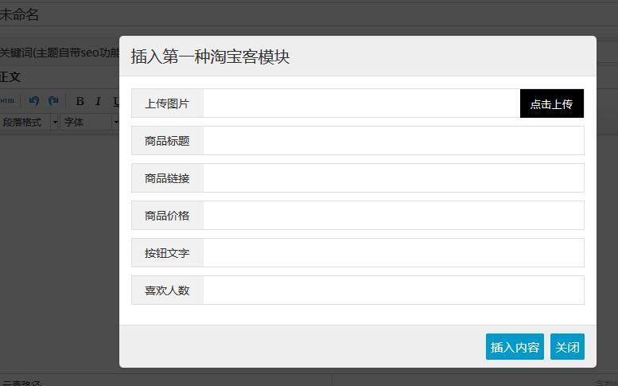
Task: Open the 字体 font dropdown
Action: (90, 123)
